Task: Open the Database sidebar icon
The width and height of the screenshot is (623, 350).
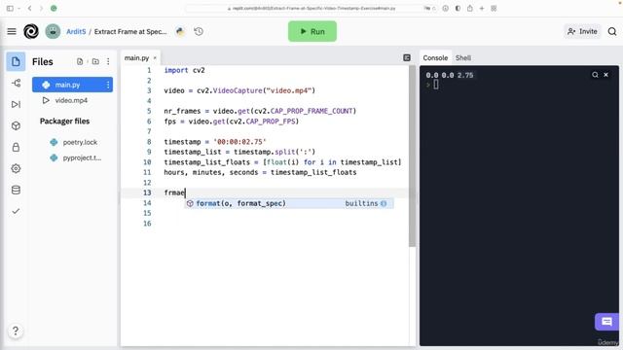Action: (x=16, y=191)
